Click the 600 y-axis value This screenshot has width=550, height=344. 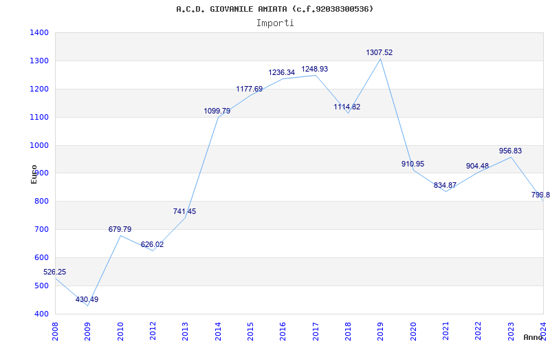point(42,257)
